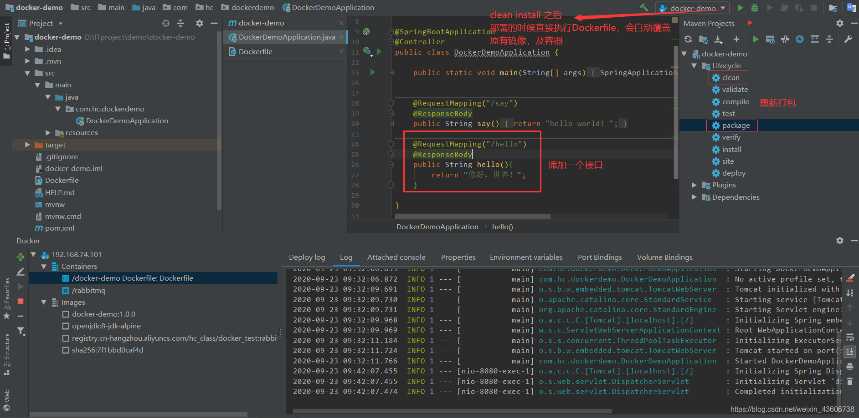Image resolution: width=859 pixels, height=418 pixels.
Task: Open Maven Projects panel gear settings
Action: pyautogui.click(x=839, y=23)
